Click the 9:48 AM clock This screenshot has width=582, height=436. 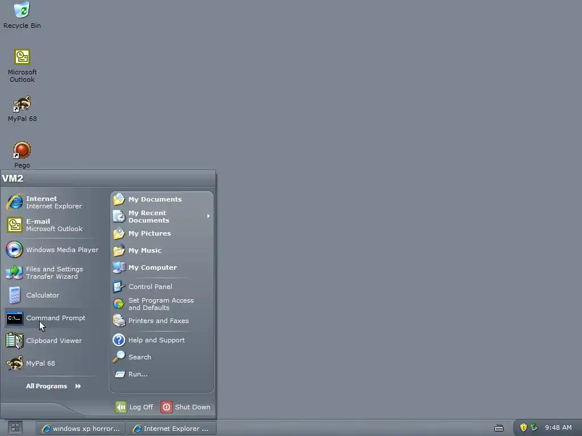[x=558, y=427]
